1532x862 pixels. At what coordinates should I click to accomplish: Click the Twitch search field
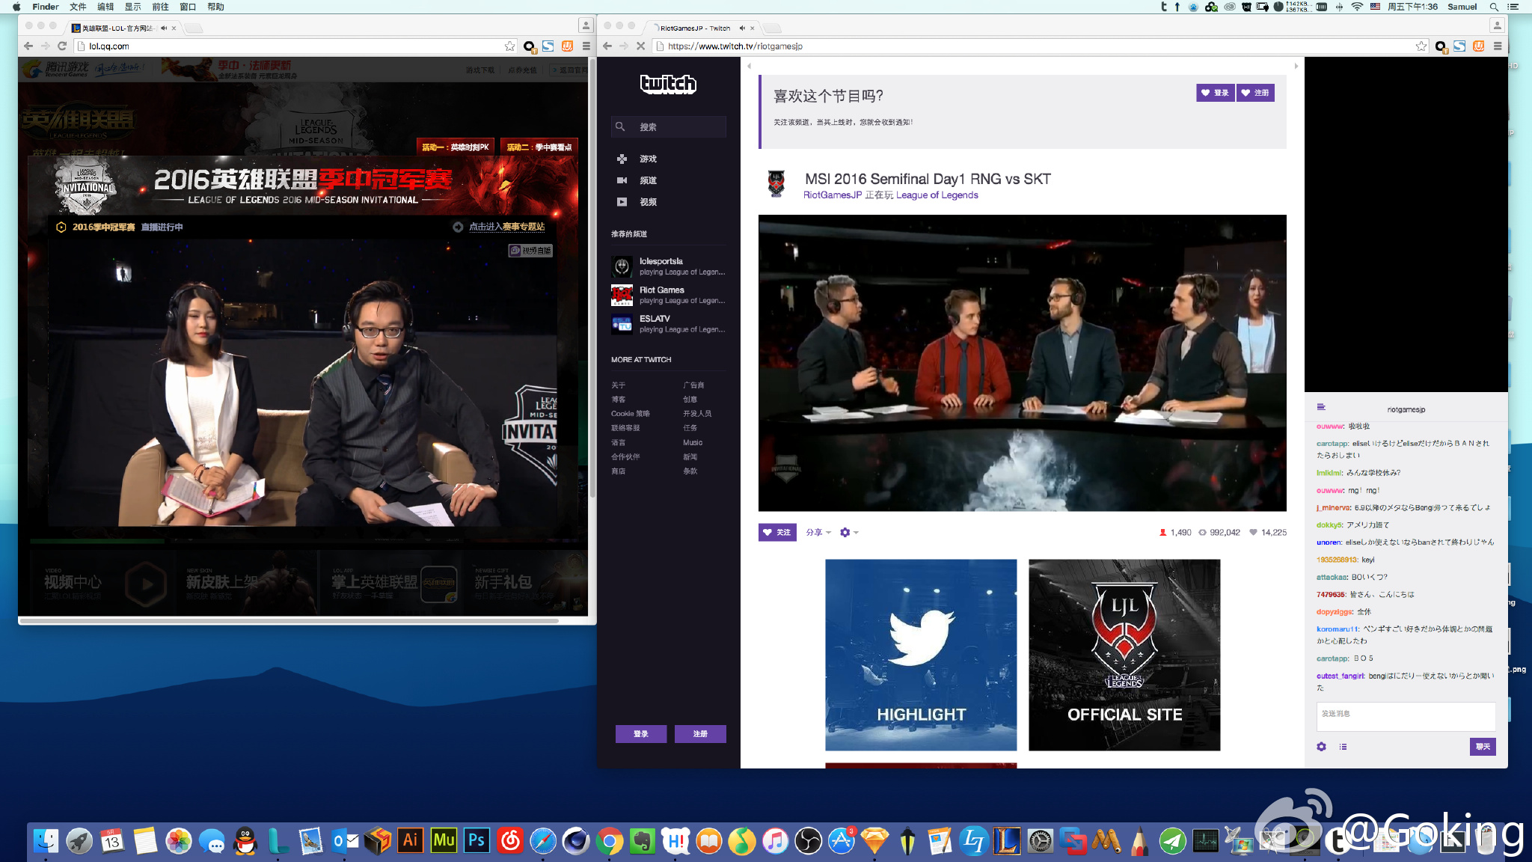[x=669, y=127]
